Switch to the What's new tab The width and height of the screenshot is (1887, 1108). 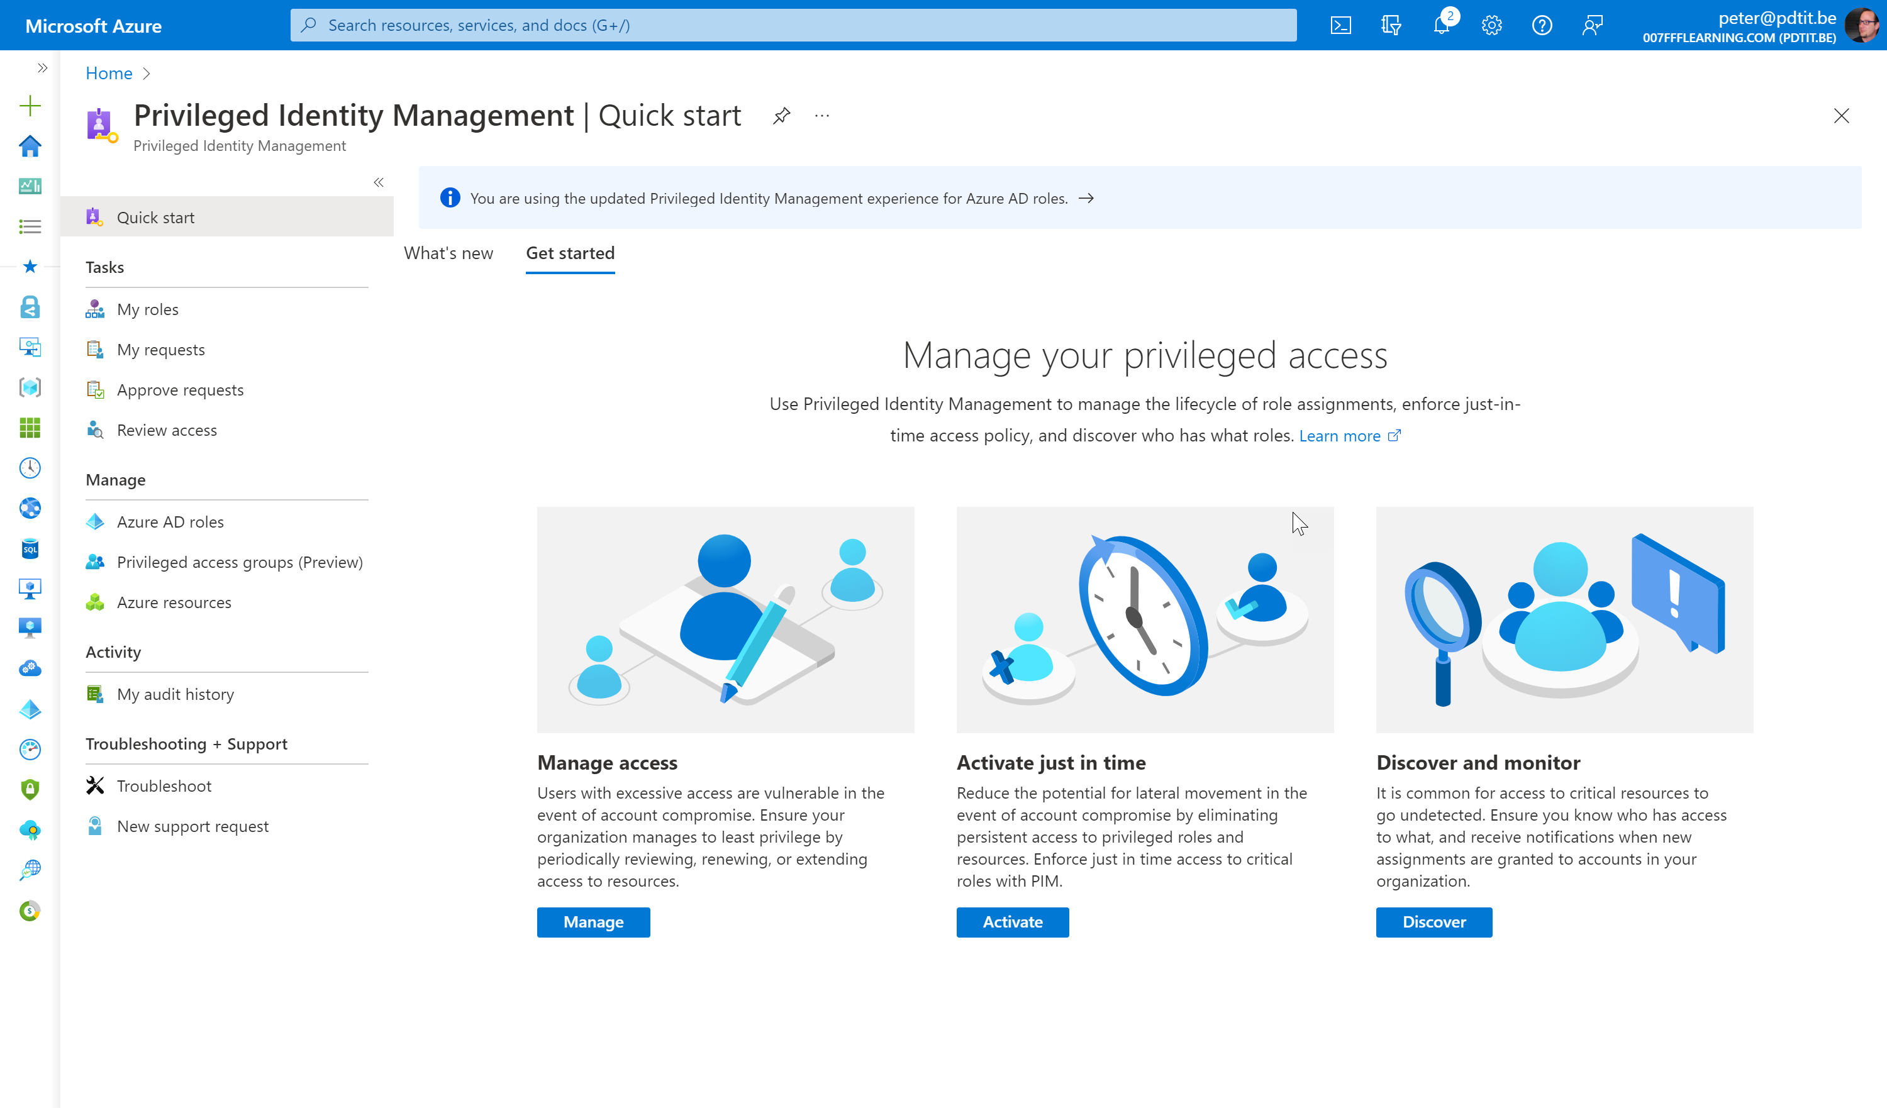click(448, 253)
